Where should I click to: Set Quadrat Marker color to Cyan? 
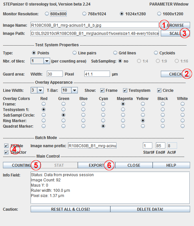103,126
